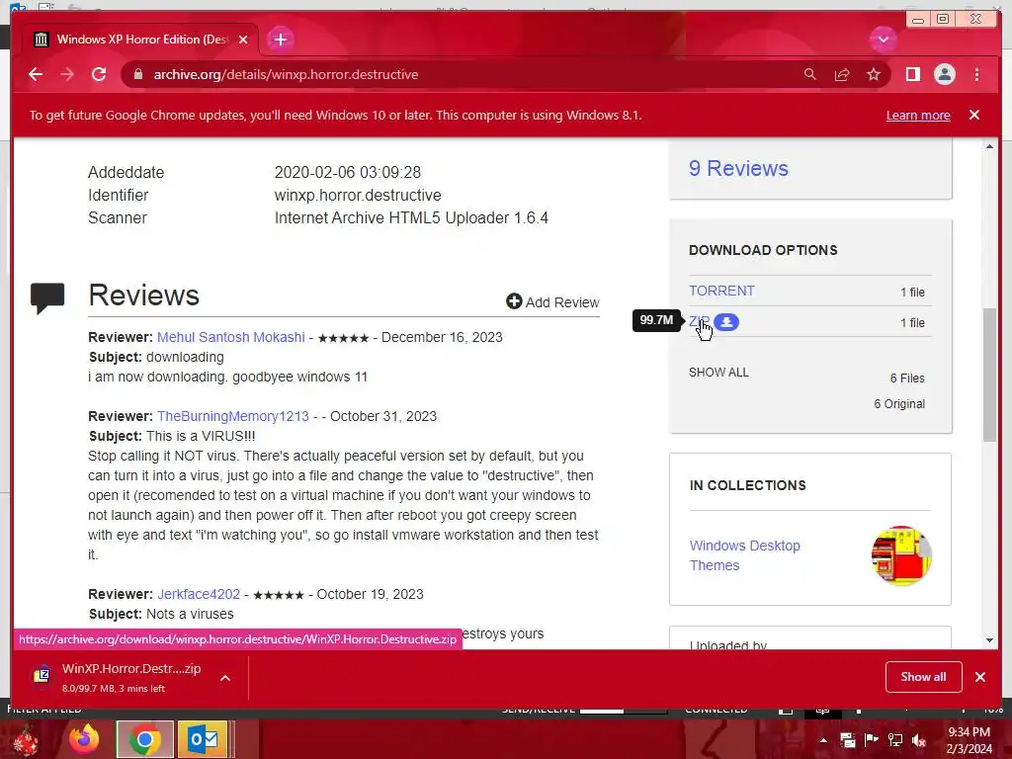Open reviewer TheBurningMemory1213's profile
This screenshot has width=1012, height=759.
(x=233, y=416)
